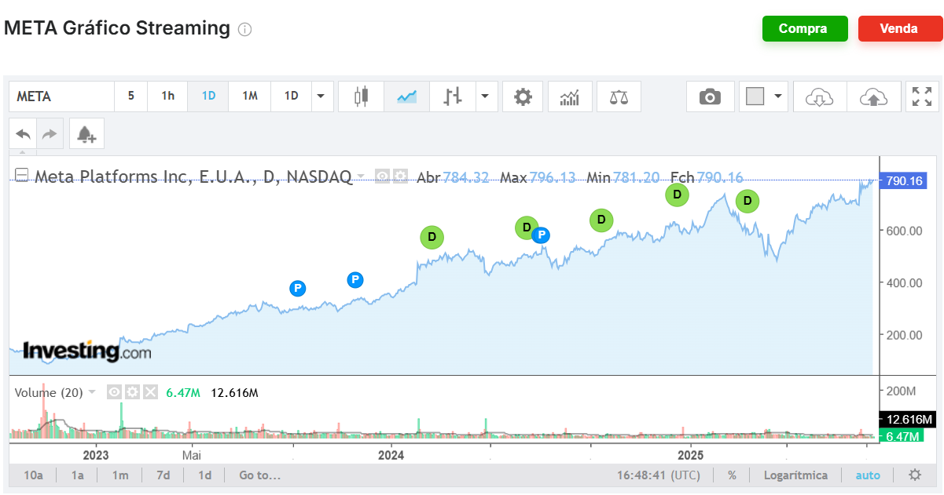Collapse the Meta Platforms legend
Viewport: 944px width, 495px height.
(22, 176)
